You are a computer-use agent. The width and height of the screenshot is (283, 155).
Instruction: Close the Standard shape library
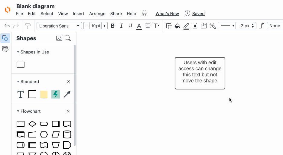coord(68,82)
